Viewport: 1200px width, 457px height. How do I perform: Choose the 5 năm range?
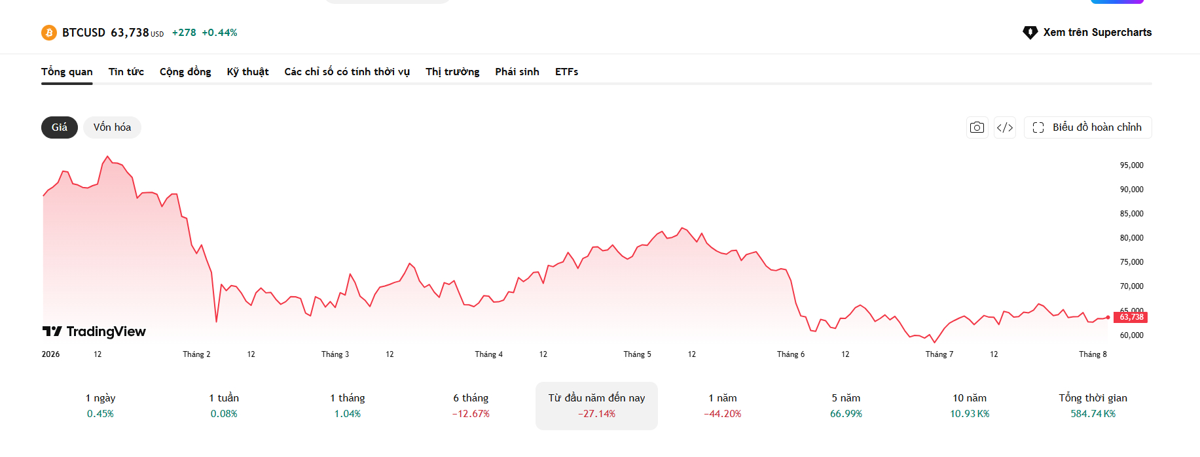pyautogui.click(x=846, y=405)
